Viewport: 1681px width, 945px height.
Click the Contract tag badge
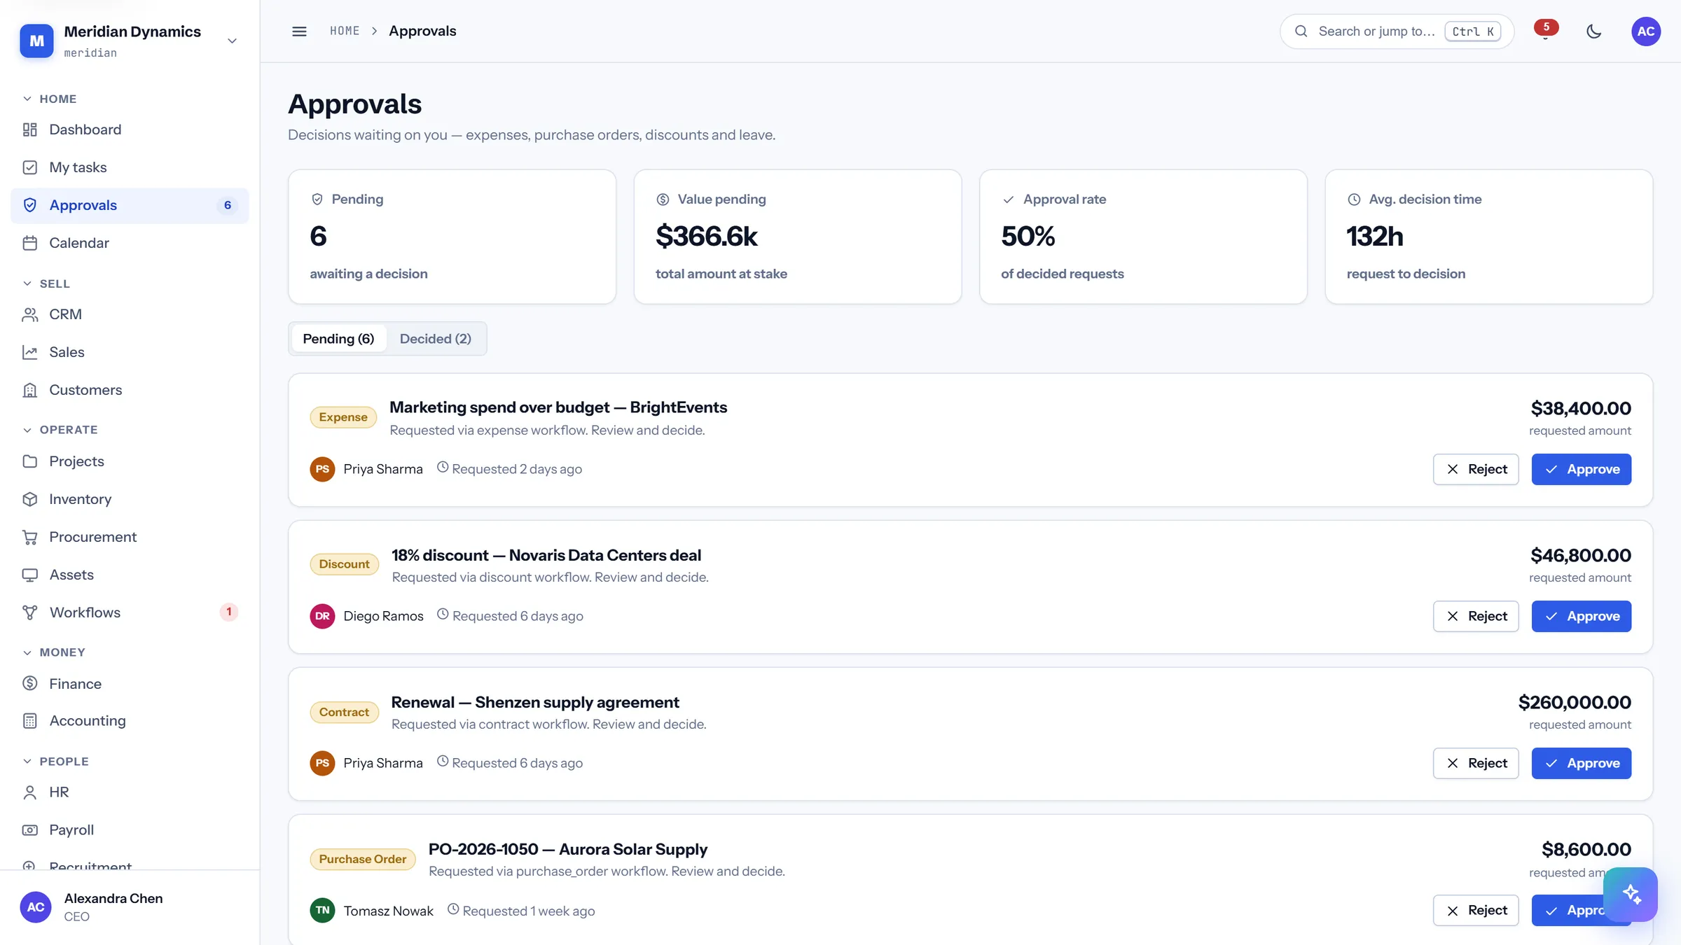pos(344,712)
